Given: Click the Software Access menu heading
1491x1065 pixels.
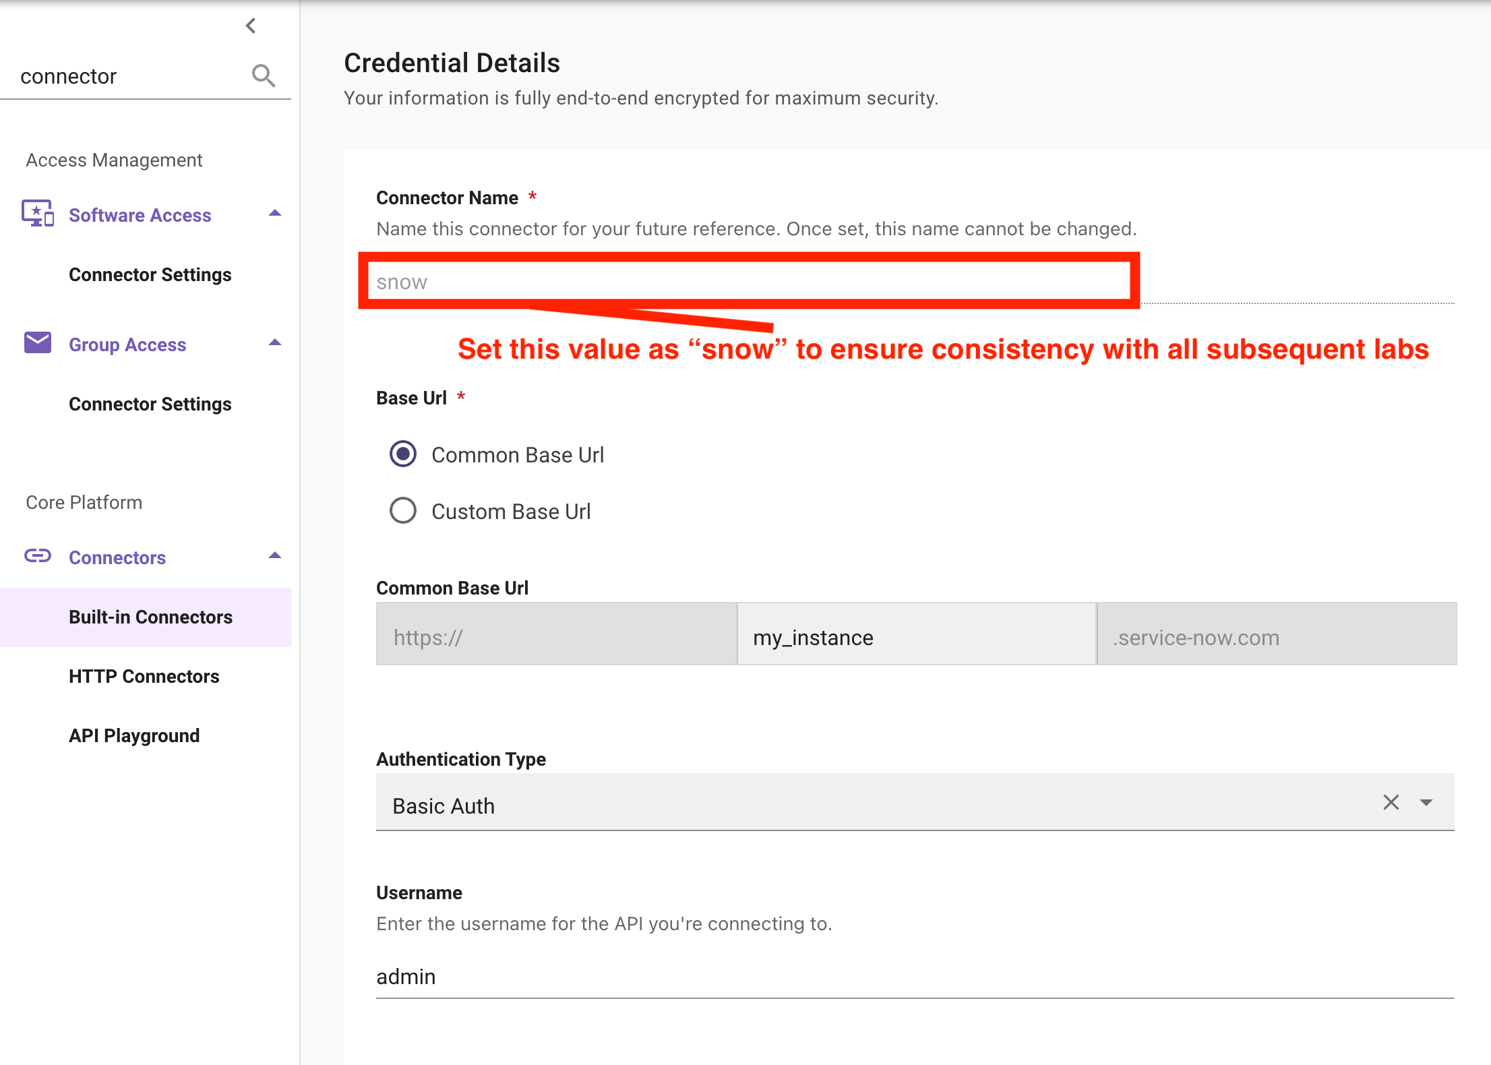Looking at the screenshot, I should (140, 215).
